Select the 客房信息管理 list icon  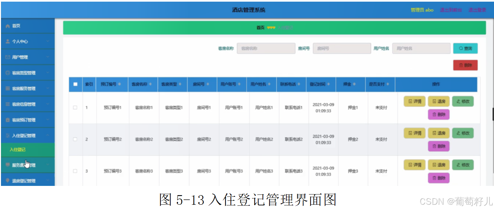pyautogui.click(x=8, y=104)
